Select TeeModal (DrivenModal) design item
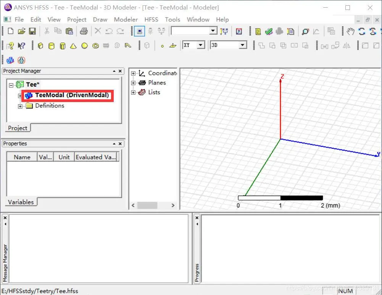Image resolution: width=382 pixels, height=295 pixels. pos(68,96)
